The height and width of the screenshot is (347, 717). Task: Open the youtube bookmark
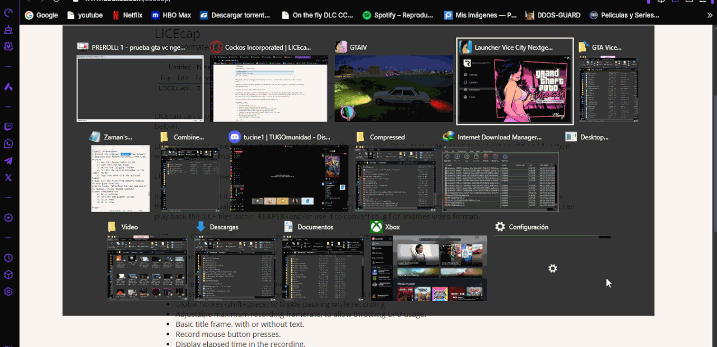[85, 15]
